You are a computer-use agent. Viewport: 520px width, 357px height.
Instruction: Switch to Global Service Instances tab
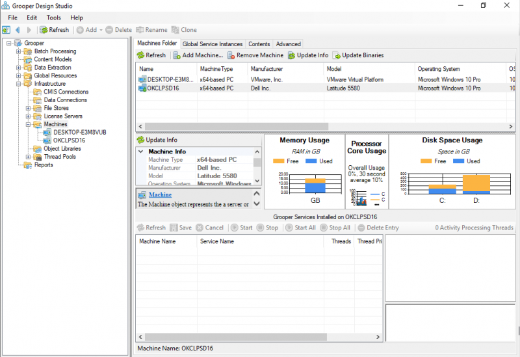point(213,44)
